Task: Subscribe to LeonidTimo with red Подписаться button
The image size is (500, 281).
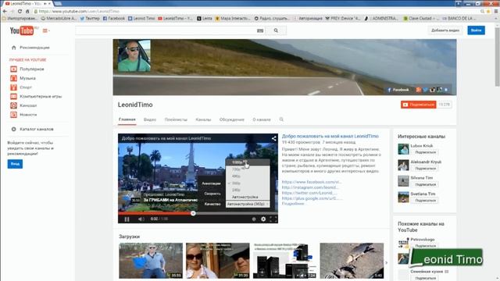Action: pyautogui.click(x=419, y=105)
